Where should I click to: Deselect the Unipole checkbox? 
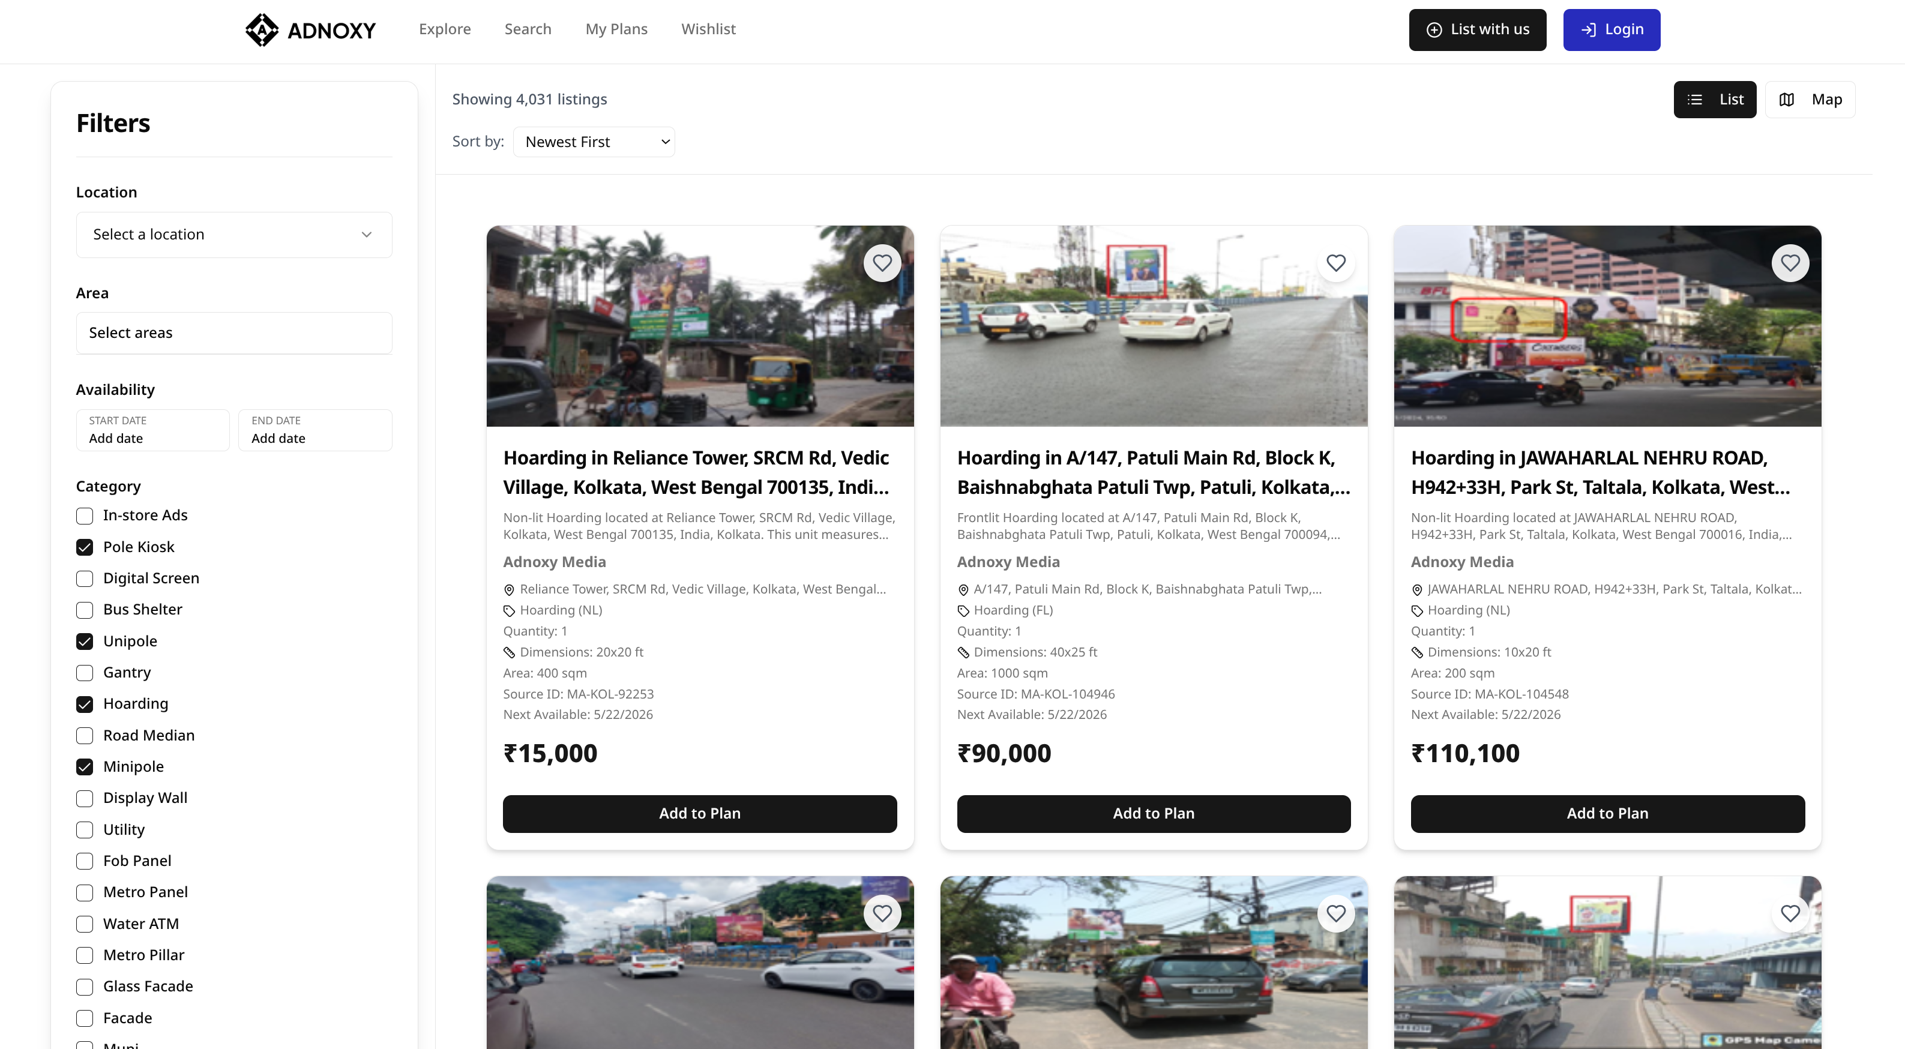click(x=84, y=642)
